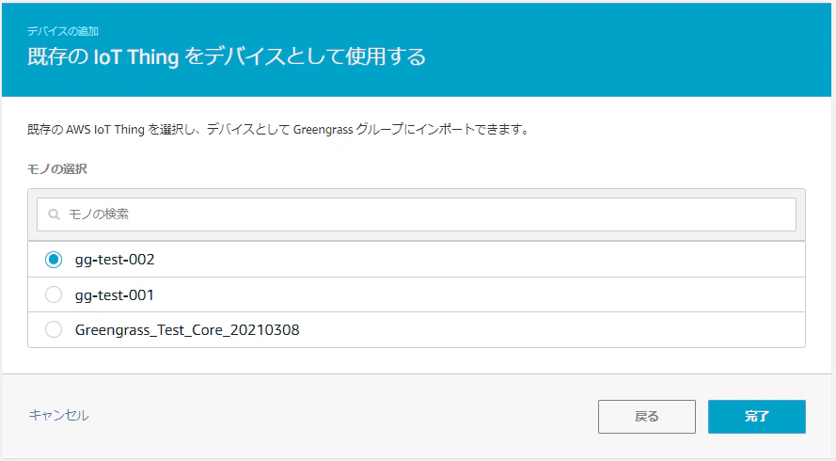The height and width of the screenshot is (461, 836).
Task: Click the magnifier icon in the search box
Action: click(x=54, y=215)
